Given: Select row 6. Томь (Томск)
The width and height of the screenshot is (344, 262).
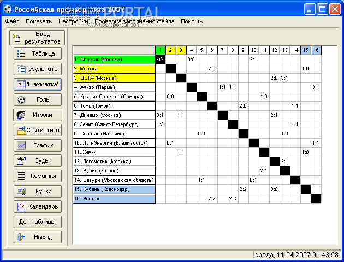Looking at the screenshot, I should click(114, 106).
